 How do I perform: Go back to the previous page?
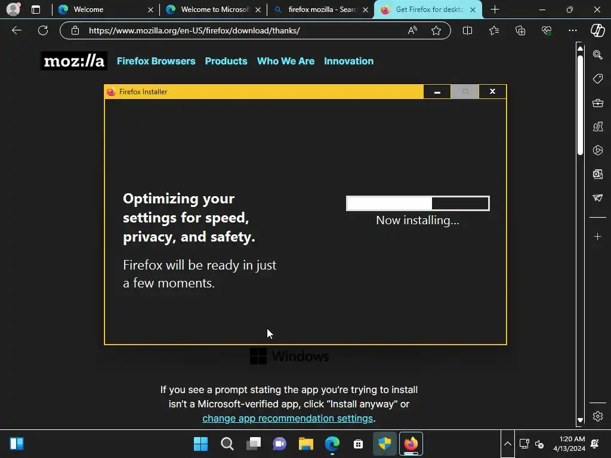[x=16, y=30]
